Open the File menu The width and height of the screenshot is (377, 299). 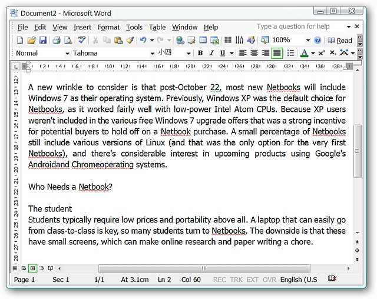coord(22,27)
